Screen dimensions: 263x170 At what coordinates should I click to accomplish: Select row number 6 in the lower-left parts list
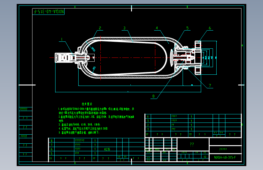point(52,149)
